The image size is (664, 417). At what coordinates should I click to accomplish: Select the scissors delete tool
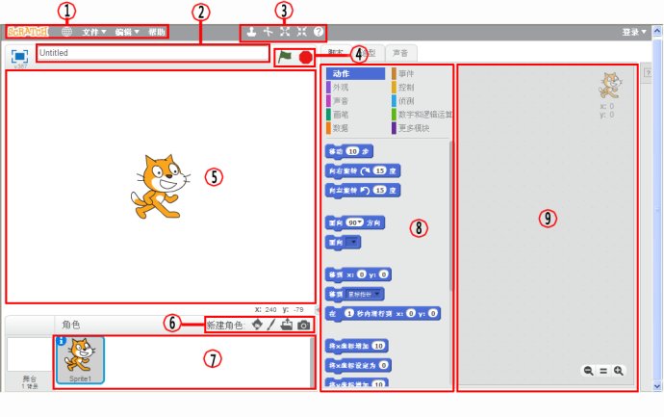[268, 32]
